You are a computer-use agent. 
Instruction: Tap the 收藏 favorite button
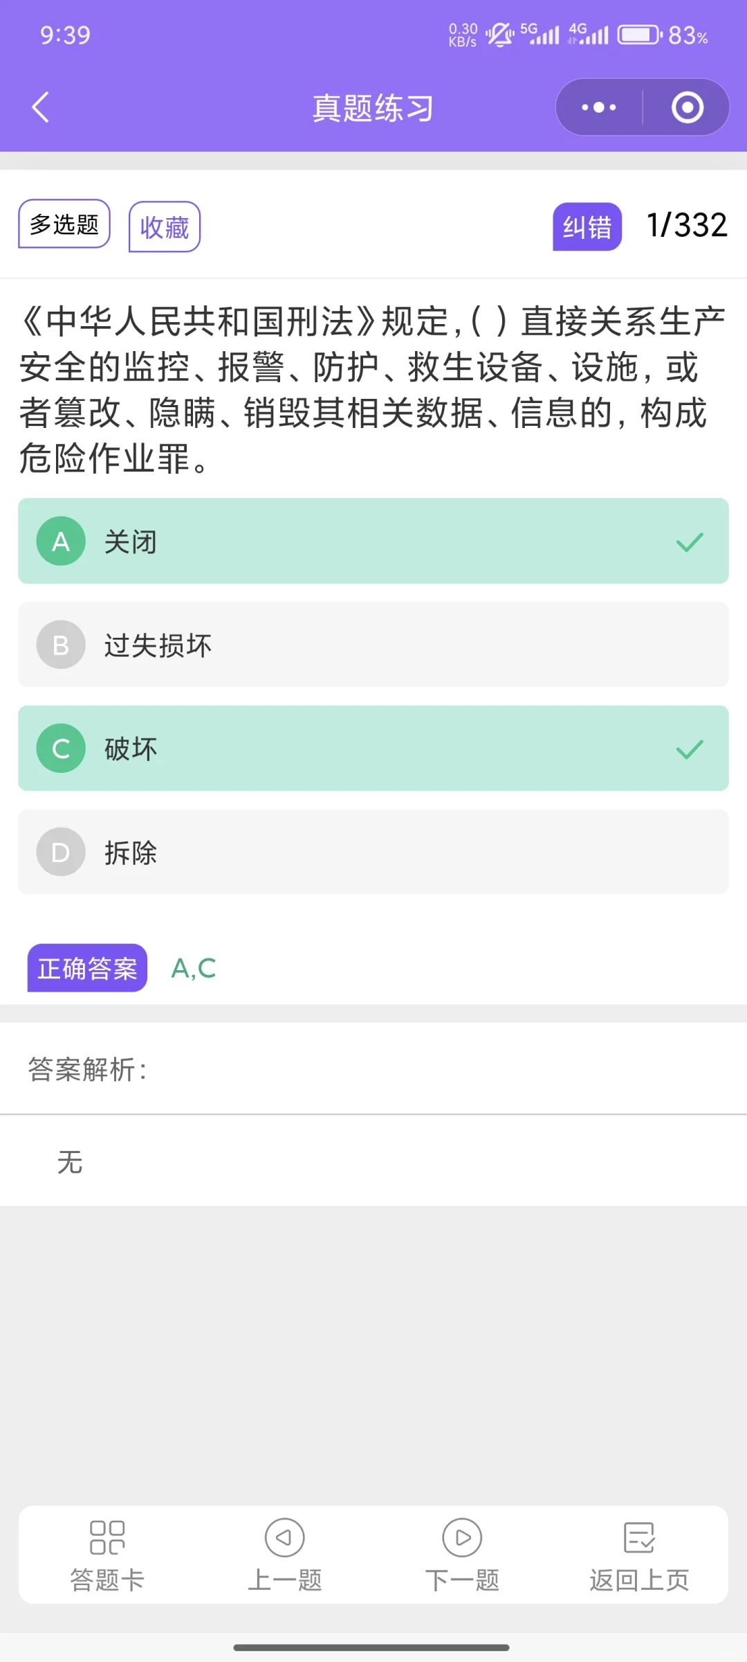(165, 227)
